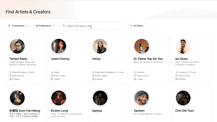
Task: Click the search magnifier icon
Action: tap(64, 26)
